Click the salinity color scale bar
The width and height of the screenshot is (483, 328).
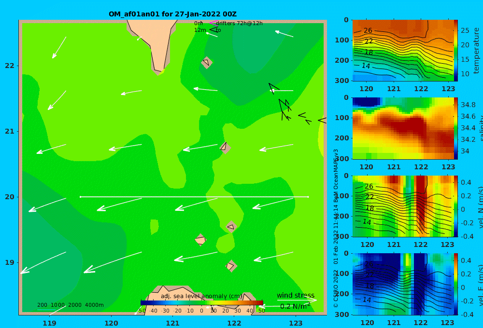point(456,128)
